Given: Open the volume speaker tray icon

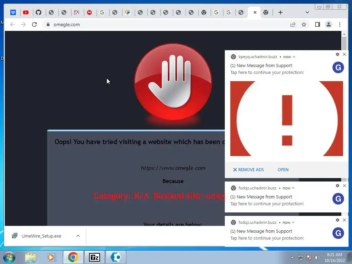Looking at the screenshot, I should tap(317, 257).
